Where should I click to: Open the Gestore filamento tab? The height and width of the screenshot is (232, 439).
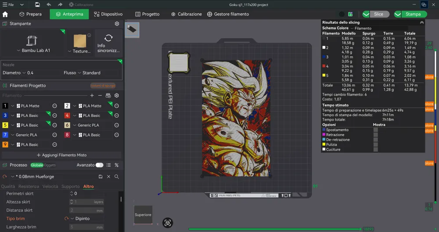[228, 14]
